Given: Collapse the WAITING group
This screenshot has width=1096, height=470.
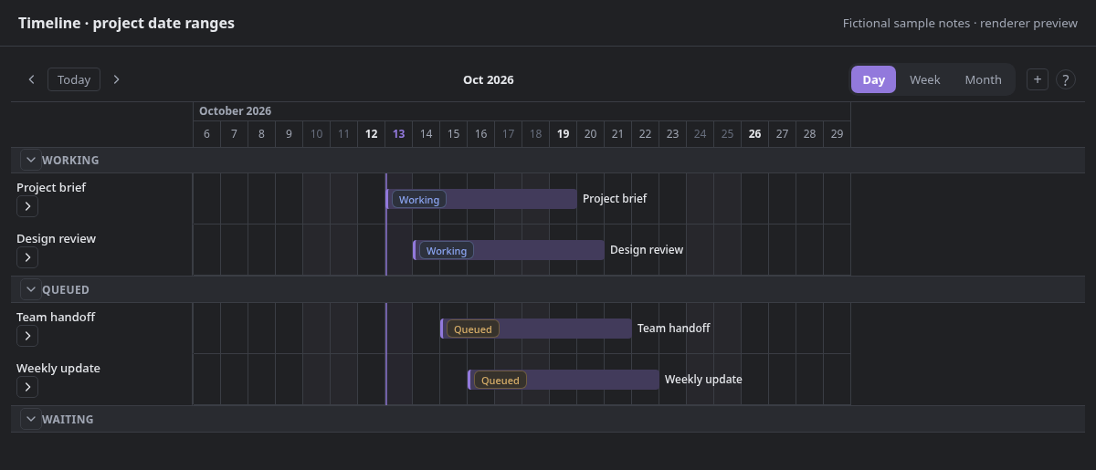Looking at the screenshot, I should point(31,419).
